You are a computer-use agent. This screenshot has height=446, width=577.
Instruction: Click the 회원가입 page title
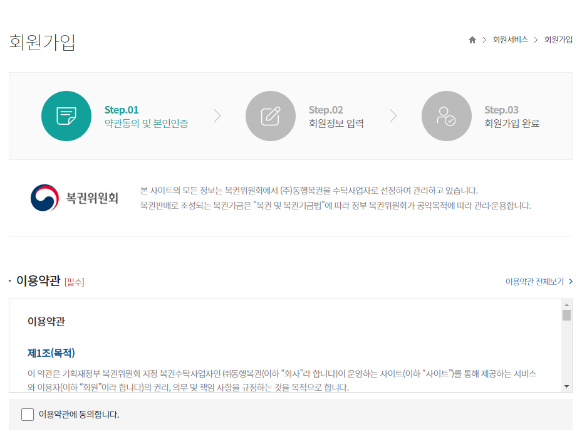[x=42, y=41]
